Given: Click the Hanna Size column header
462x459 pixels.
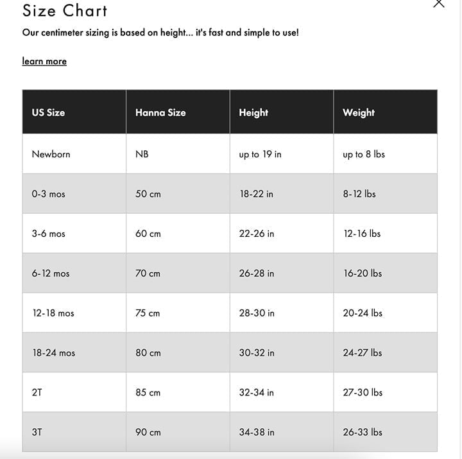Looking at the screenshot, I should pos(178,112).
